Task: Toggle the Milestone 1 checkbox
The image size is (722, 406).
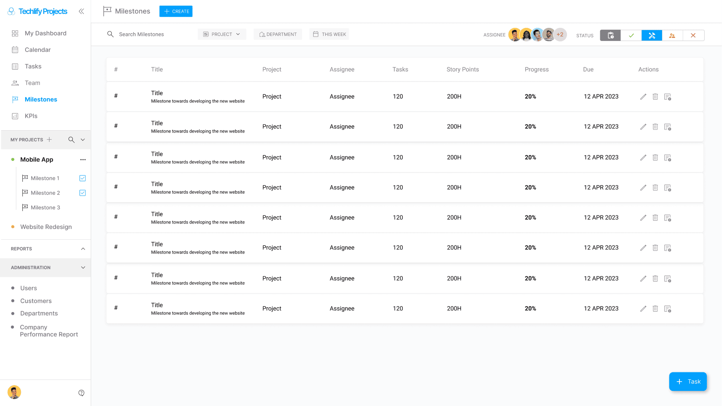Action: click(x=82, y=178)
